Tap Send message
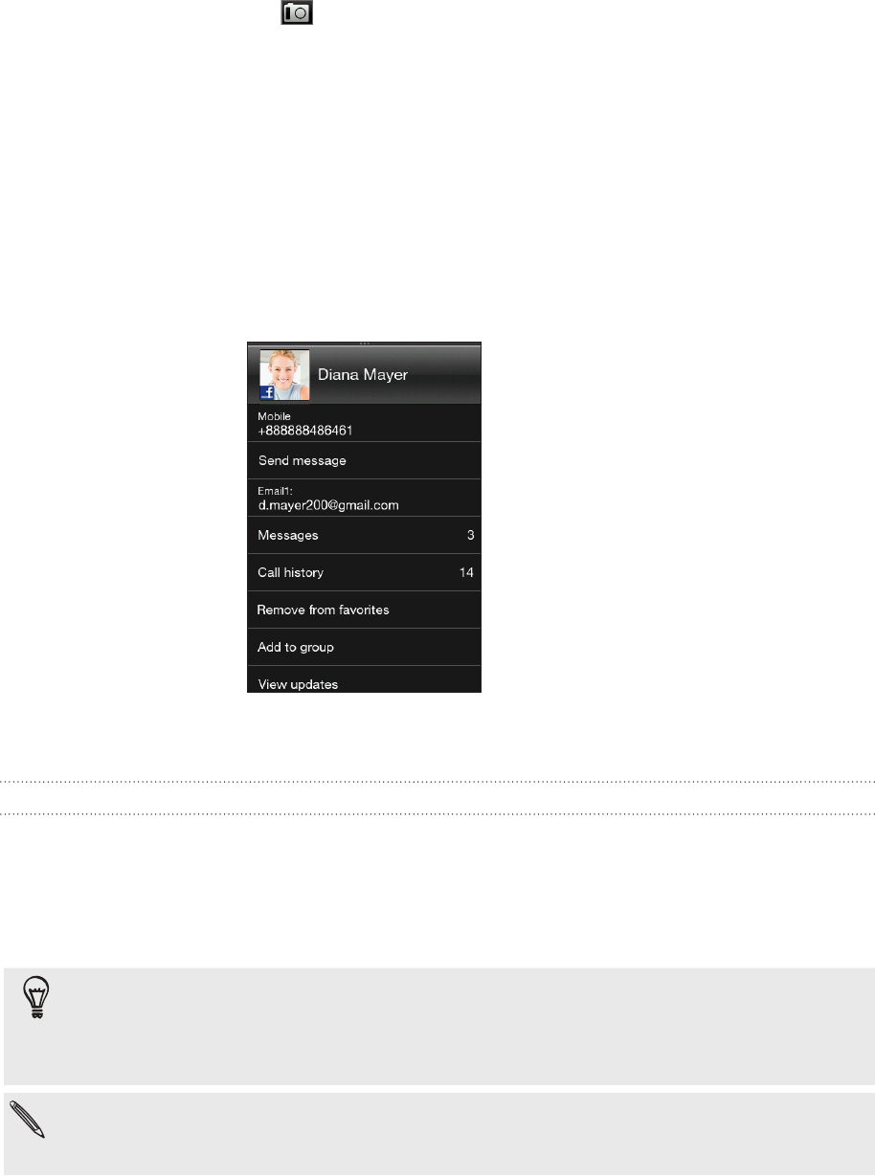875x1176 pixels. click(364, 460)
